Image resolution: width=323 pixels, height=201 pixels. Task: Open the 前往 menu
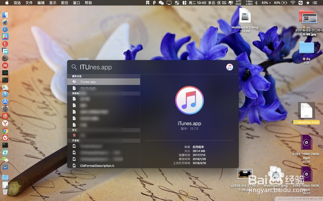(65, 3)
